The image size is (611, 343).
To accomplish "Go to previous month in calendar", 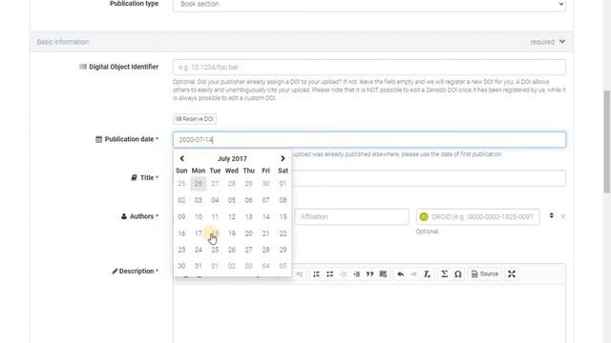I will (181, 159).
